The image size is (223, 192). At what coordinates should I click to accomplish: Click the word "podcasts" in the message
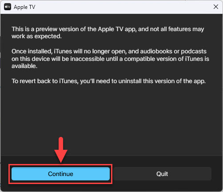tap(194, 52)
